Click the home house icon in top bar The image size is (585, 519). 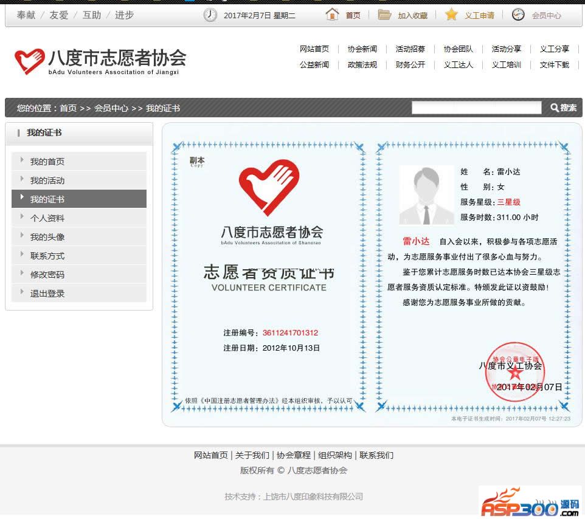332,15
